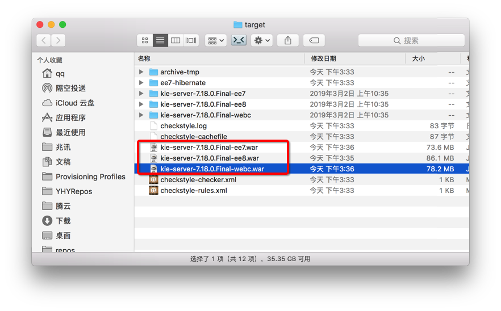Expand the ee7-hibernate folder
501x311 pixels.
click(x=141, y=83)
